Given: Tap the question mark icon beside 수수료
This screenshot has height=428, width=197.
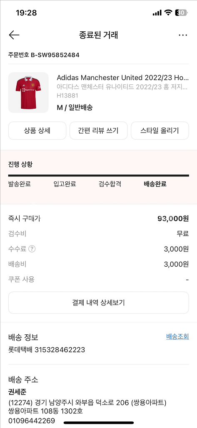Looking at the screenshot, I should pyautogui.click(x=32, y=249).
